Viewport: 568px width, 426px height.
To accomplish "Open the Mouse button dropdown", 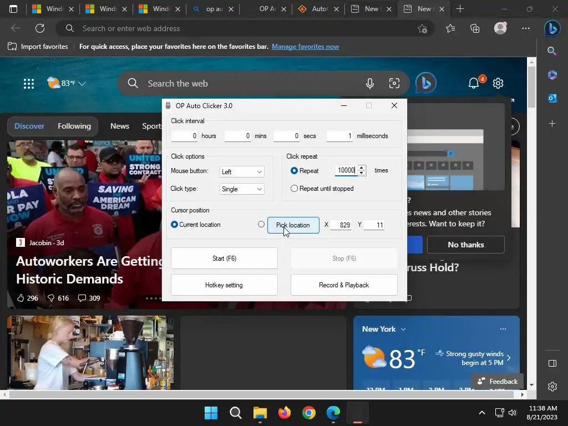I will [242, 172].
